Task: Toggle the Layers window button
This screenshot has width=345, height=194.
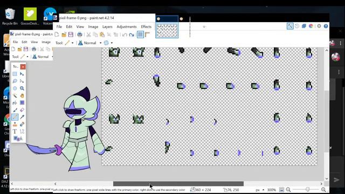Action: pyautogui.click(x=304, y=26)
